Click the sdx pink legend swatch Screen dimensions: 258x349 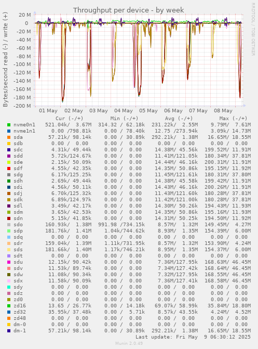click(9, 281)
